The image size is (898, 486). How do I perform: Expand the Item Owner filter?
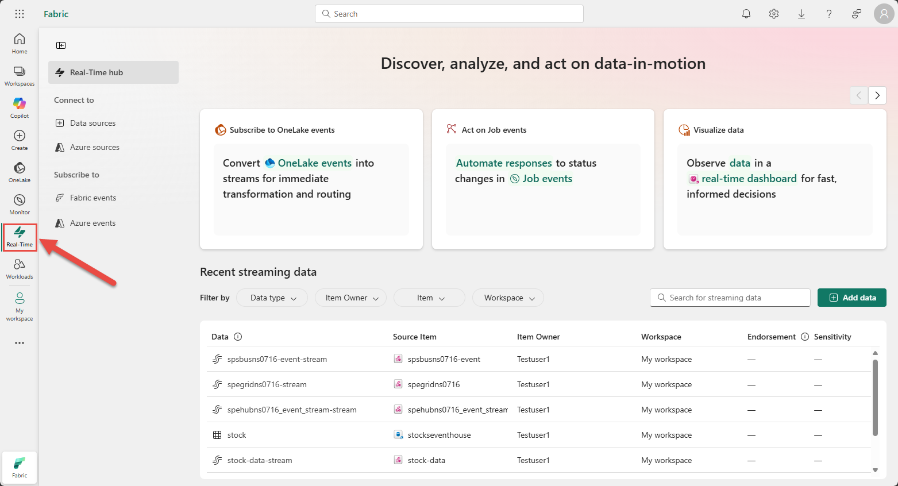point(351,298)
